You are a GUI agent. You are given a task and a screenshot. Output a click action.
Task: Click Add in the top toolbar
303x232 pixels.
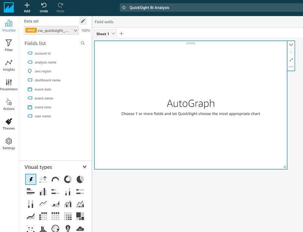[27, 8]
